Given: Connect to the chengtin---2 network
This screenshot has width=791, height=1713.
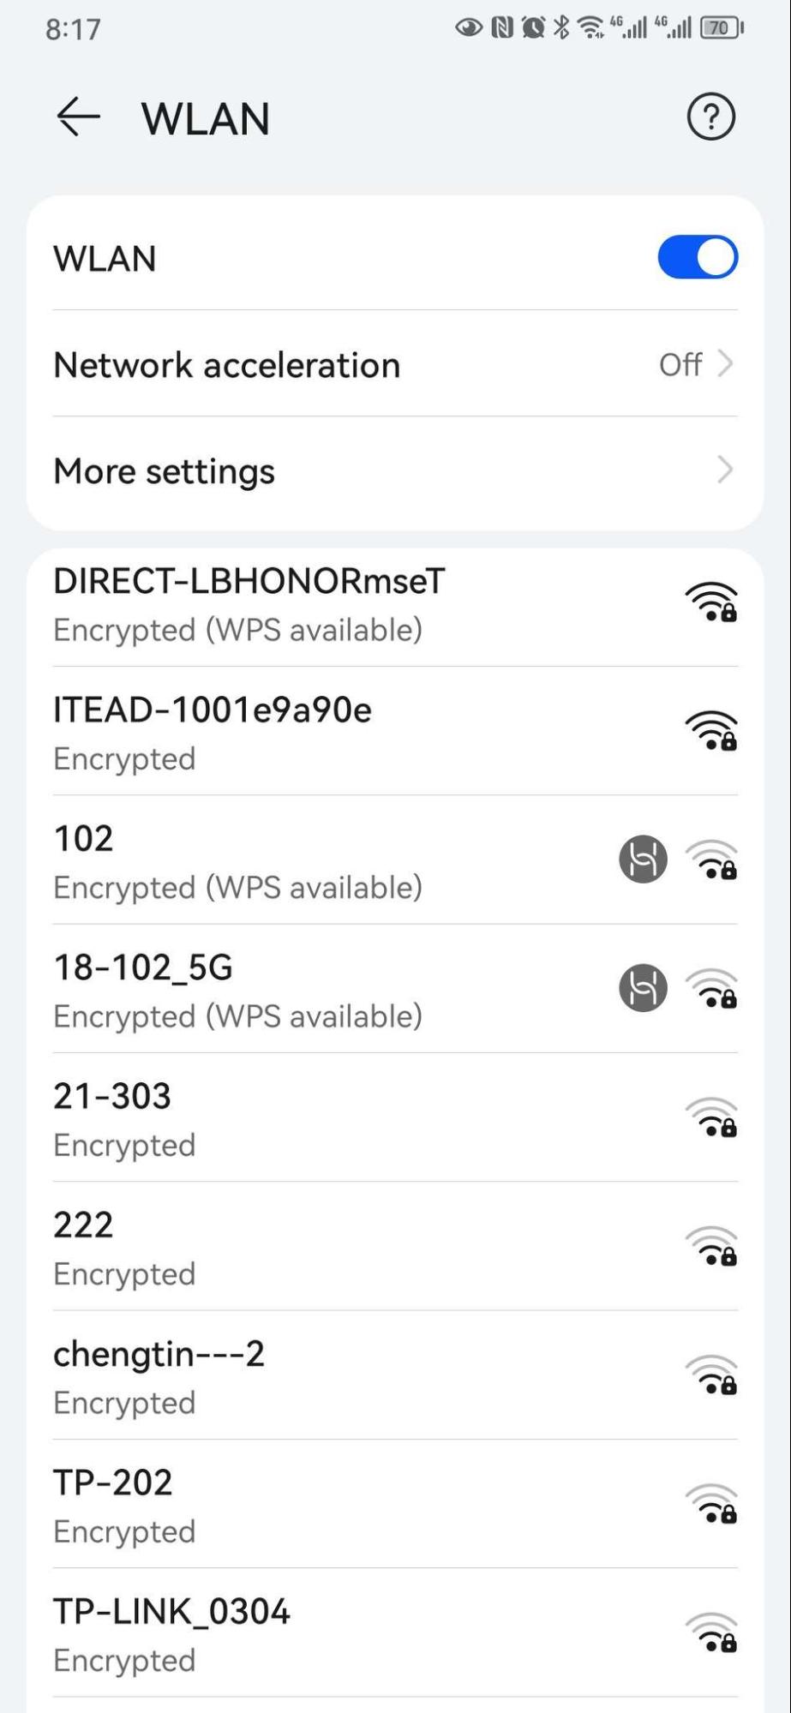Looking at the screenshot, I should 159,1375.
